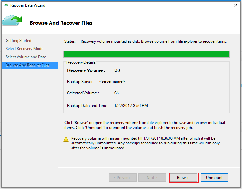Click the Backup Date and Time value
The image size is (242, 189).
coord(131,105)
